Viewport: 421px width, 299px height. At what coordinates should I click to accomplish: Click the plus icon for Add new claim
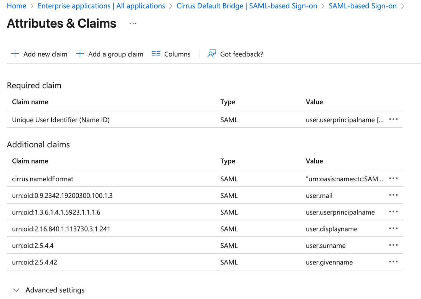point(15,54)
